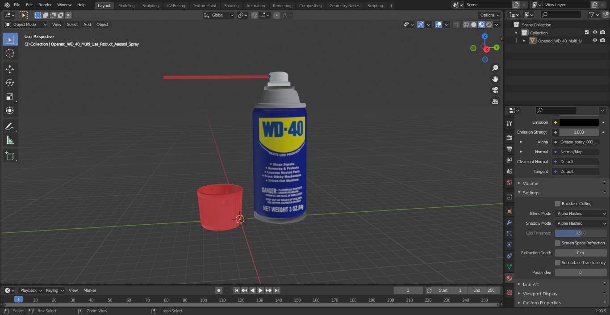Toggle proportional editing
Image resolution: width=610 pixels, height=315 pixels.
point(277,15)
